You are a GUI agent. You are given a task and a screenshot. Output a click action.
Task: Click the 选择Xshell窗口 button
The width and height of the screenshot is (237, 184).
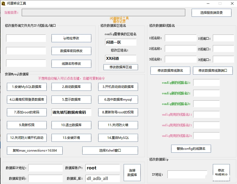point(110,151)
